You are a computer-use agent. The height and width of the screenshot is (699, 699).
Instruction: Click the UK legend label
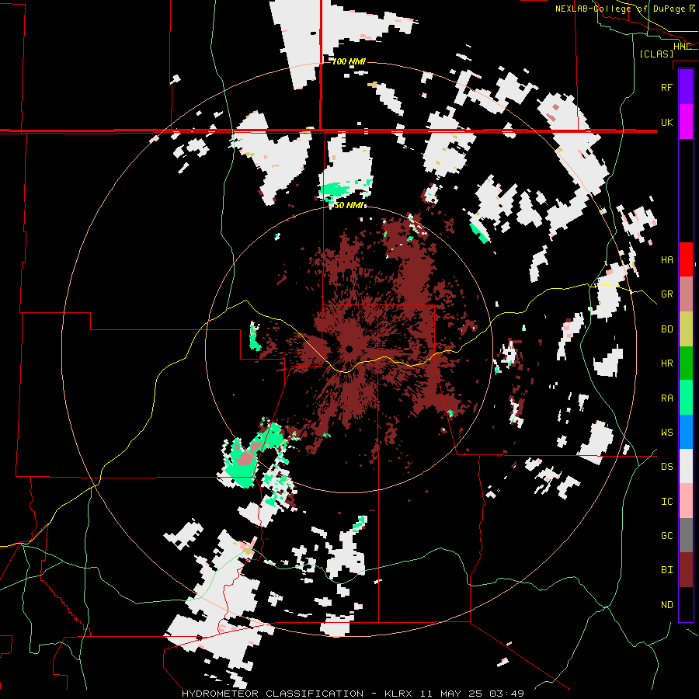pyautogui.click(x=666, y=122)
